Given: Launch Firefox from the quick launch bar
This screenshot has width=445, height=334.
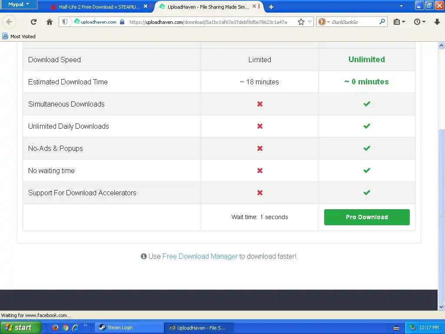Looking at the screenshot, I should click(55, 327).
